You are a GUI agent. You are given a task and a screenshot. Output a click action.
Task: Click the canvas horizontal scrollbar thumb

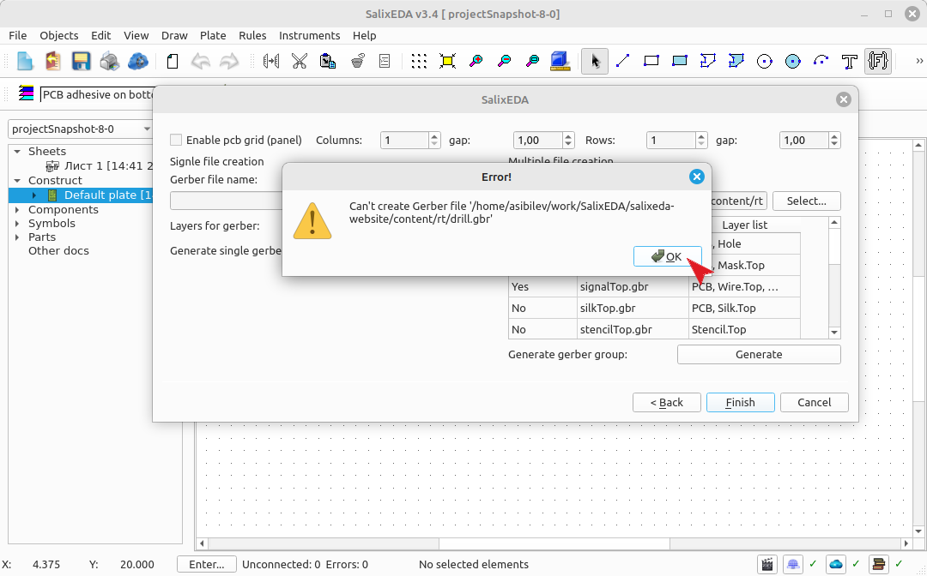click(554, 543)
